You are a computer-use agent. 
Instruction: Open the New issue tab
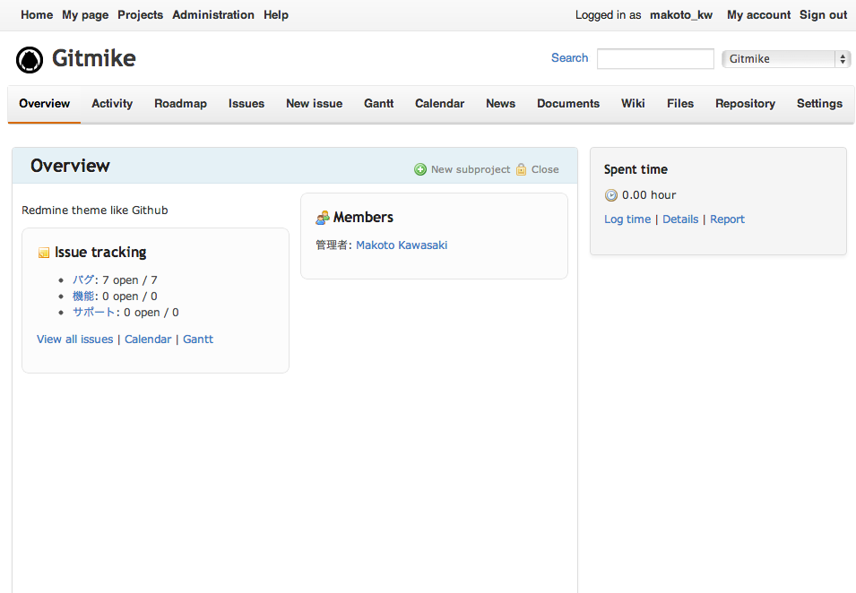pos(315,104)
